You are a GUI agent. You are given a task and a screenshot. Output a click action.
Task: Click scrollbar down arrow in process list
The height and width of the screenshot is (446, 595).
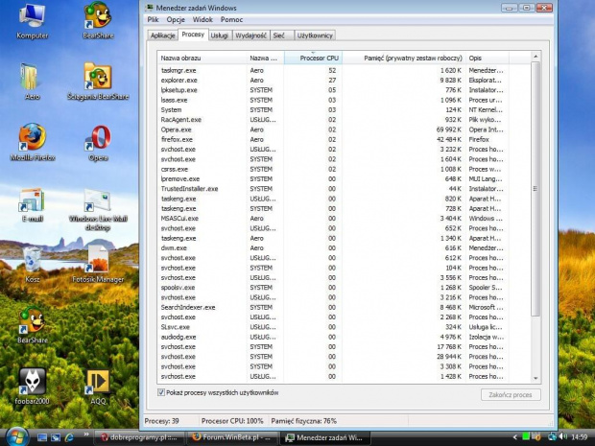click(535, 378)
